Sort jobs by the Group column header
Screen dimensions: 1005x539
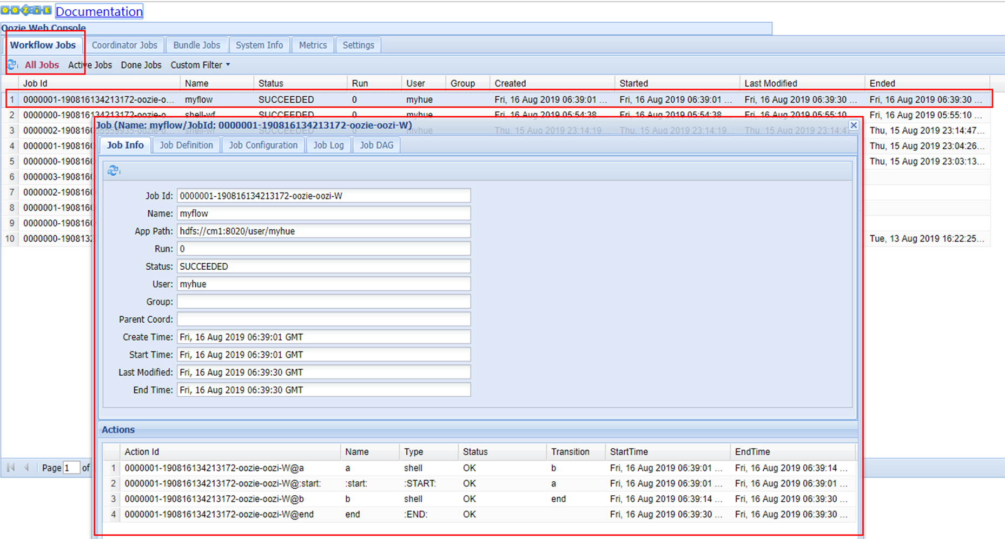(x=468, y=83)
